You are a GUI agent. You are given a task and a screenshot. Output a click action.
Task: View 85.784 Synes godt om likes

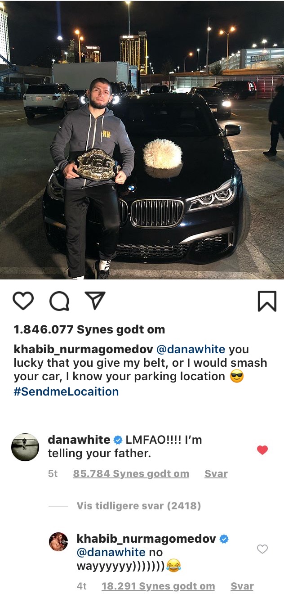131,473
